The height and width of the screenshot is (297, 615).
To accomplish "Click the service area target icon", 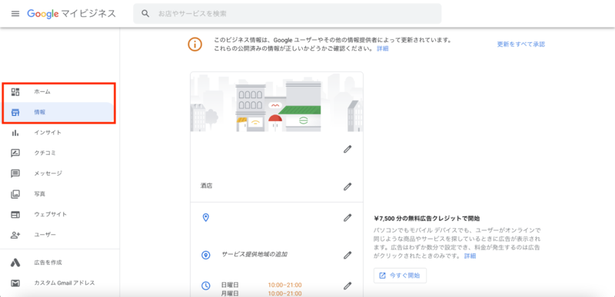I will pos(205,255).
